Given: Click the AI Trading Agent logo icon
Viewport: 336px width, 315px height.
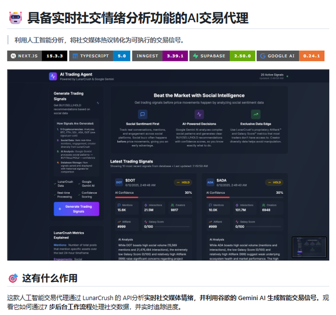Looking at the screenshot, I should click(x=53, y=76).
